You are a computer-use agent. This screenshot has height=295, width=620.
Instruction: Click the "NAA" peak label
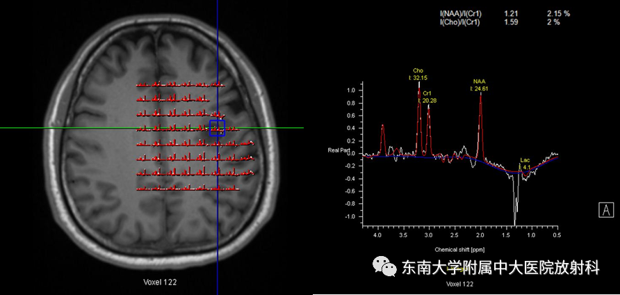point(479,81)
